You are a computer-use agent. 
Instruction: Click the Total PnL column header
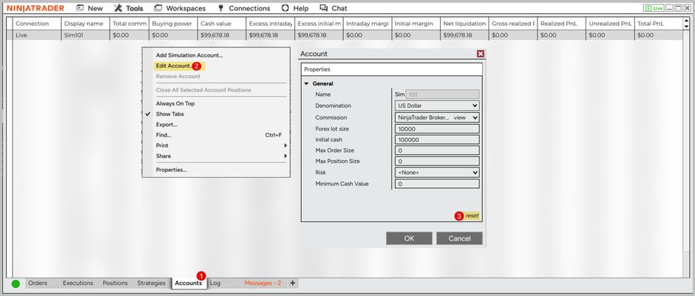point(659,24)
